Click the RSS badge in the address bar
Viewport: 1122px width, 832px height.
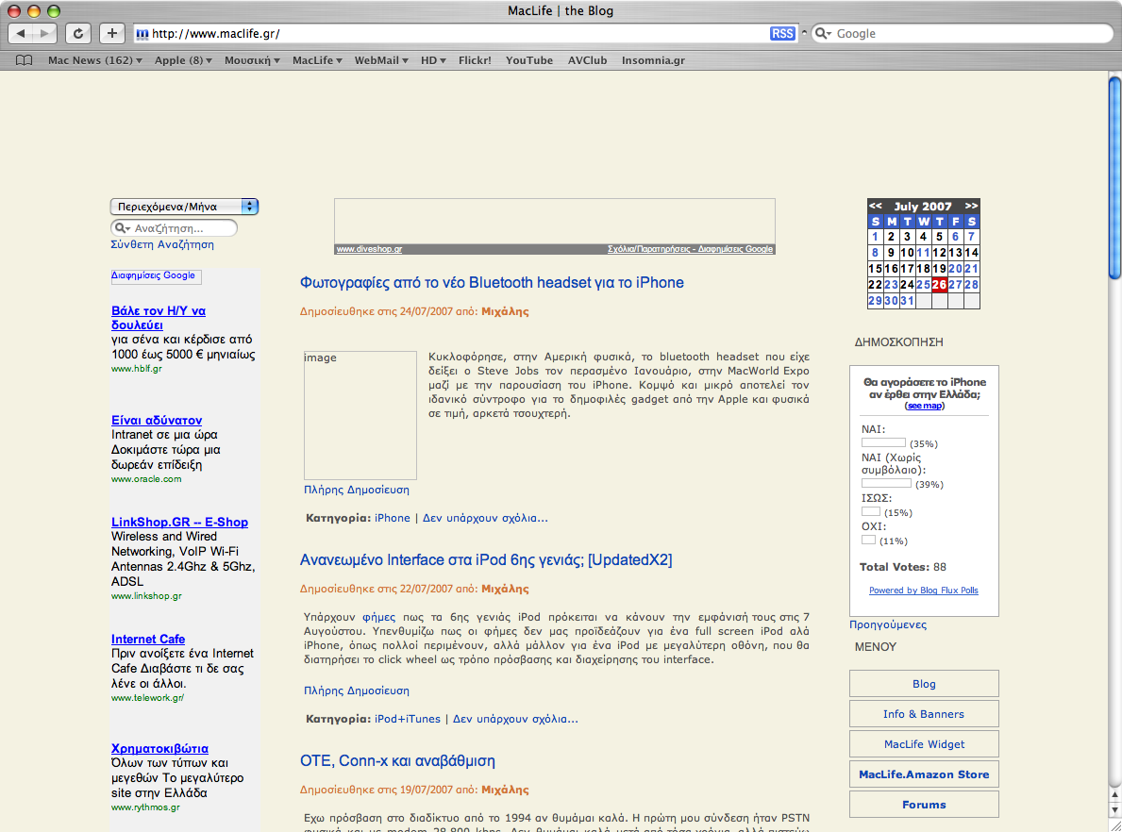tap(782, 34)
